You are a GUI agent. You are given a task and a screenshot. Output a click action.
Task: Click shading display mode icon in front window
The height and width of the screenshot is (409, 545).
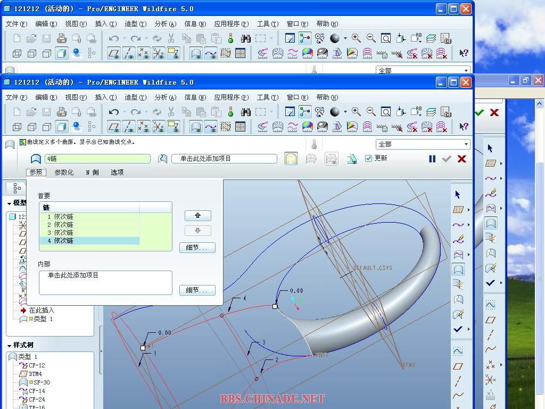pyautogui.click(x=62, y=127)
